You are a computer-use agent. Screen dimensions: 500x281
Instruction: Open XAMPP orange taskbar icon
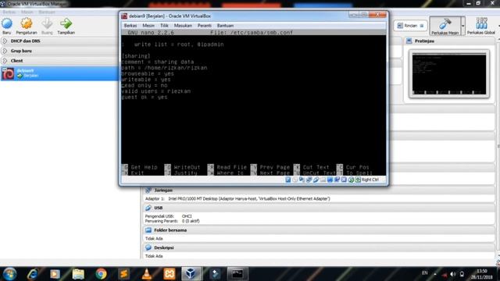coord(170,274)
